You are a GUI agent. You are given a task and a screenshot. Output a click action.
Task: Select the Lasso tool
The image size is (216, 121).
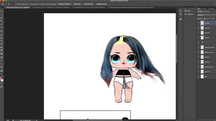pyautogui.click(x=1, y=18)
